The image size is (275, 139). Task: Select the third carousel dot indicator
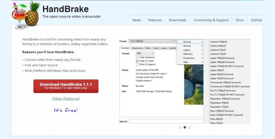pos(189,127)
